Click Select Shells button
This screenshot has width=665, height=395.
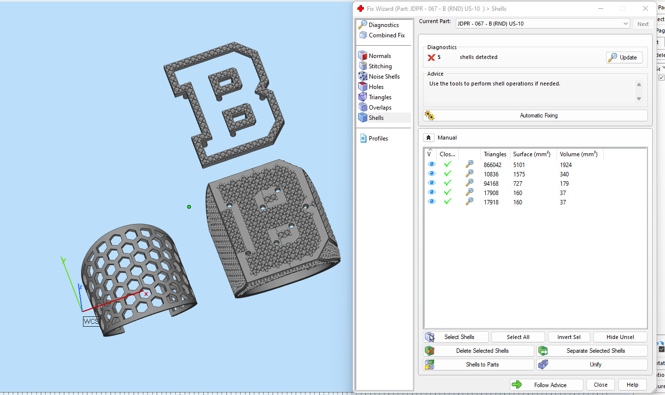456,337
